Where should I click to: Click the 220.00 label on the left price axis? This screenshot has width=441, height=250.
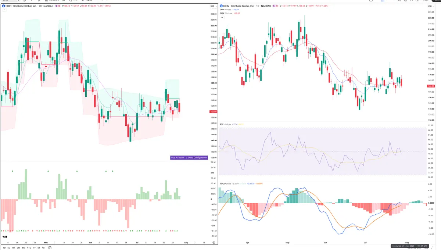click(x=213, y=26)
